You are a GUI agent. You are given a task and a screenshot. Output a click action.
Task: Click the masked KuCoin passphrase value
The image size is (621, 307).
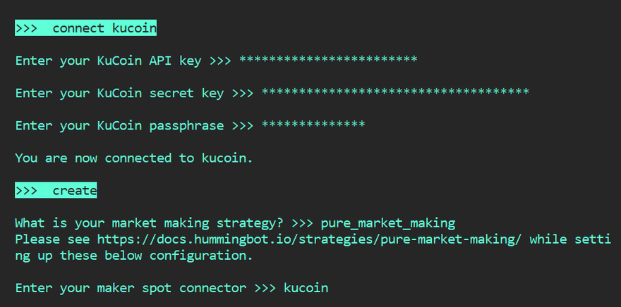click(313, 126)
